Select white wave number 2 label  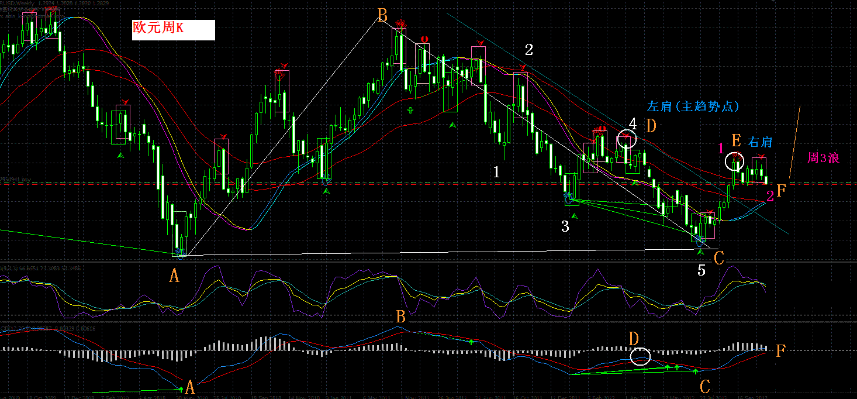click(x=528, y=50)
